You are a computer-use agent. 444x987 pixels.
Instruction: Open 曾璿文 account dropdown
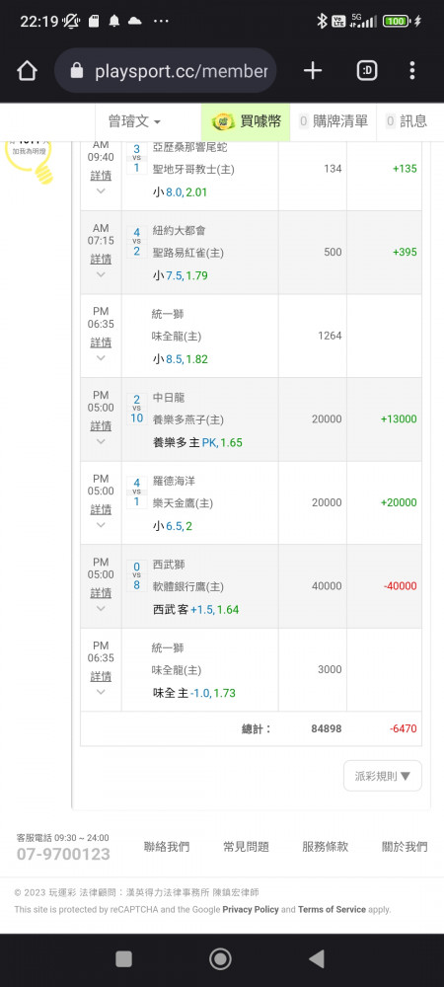coord(134,121)
